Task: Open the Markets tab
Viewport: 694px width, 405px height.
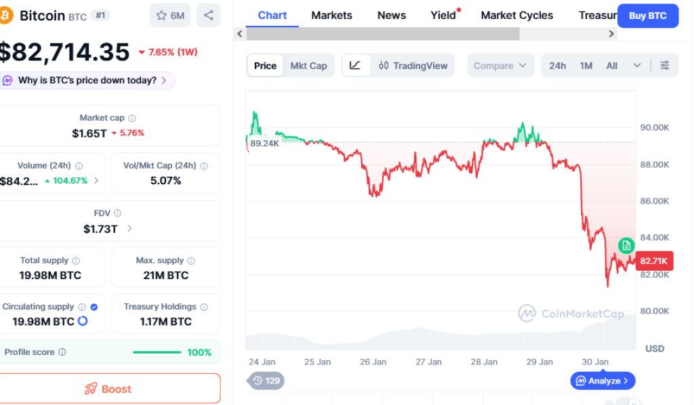Action: [331, 15]
